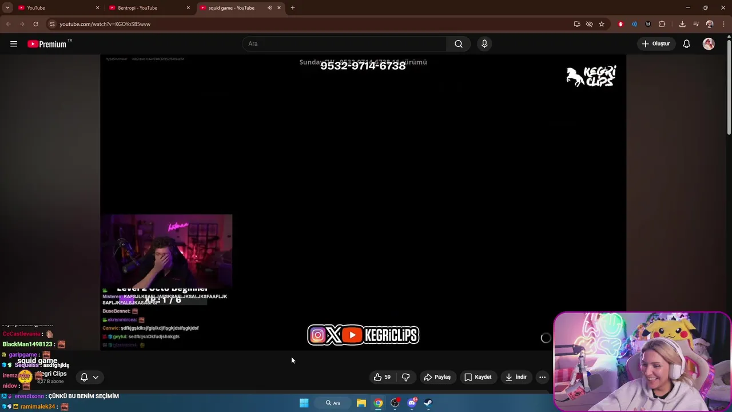Open the YouTube guide hamburger menu
Image resolution: width=732 pixels, height=412 pixels.
(x=14, y=44)
